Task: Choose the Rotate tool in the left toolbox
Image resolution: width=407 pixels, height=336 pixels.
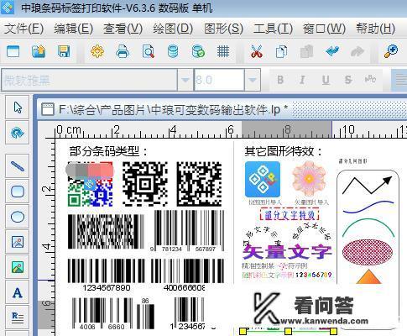Action: pos(18,133)
